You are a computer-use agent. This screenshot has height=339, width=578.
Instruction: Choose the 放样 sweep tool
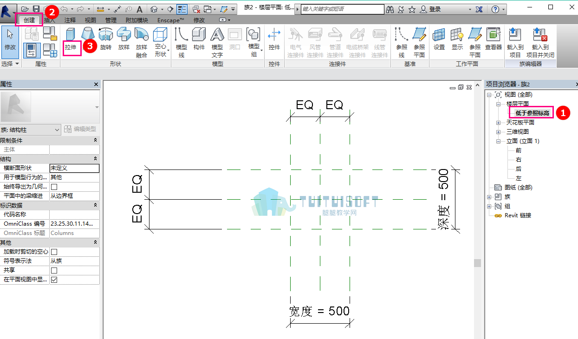(x=123, y=39)
